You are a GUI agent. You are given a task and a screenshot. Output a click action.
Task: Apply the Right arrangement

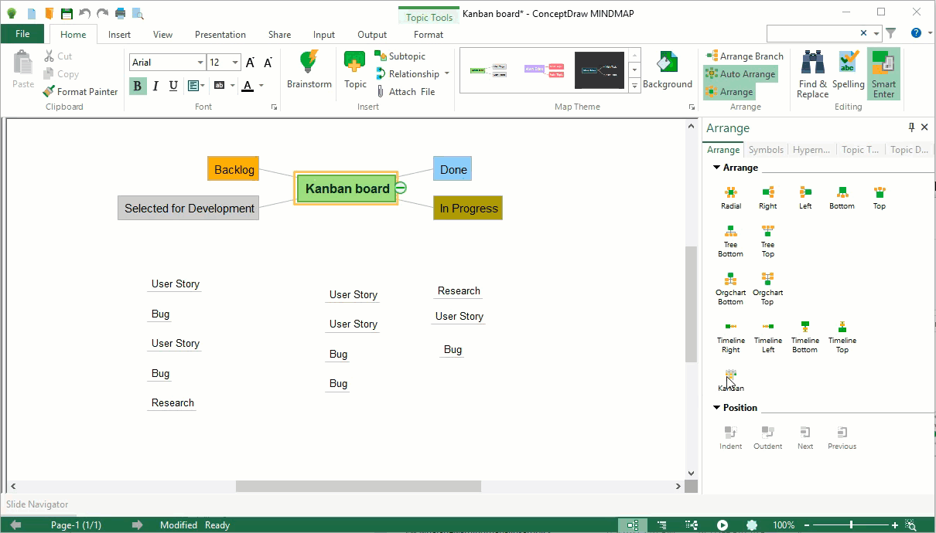pyautogui.click(x=767, y=199)
